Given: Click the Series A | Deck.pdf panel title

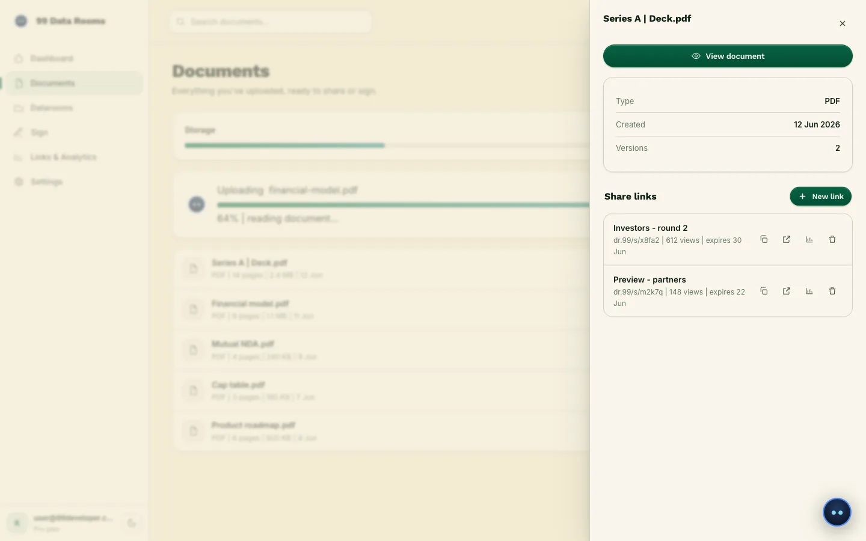Looking at the screenshot, I should coord(647,19).
